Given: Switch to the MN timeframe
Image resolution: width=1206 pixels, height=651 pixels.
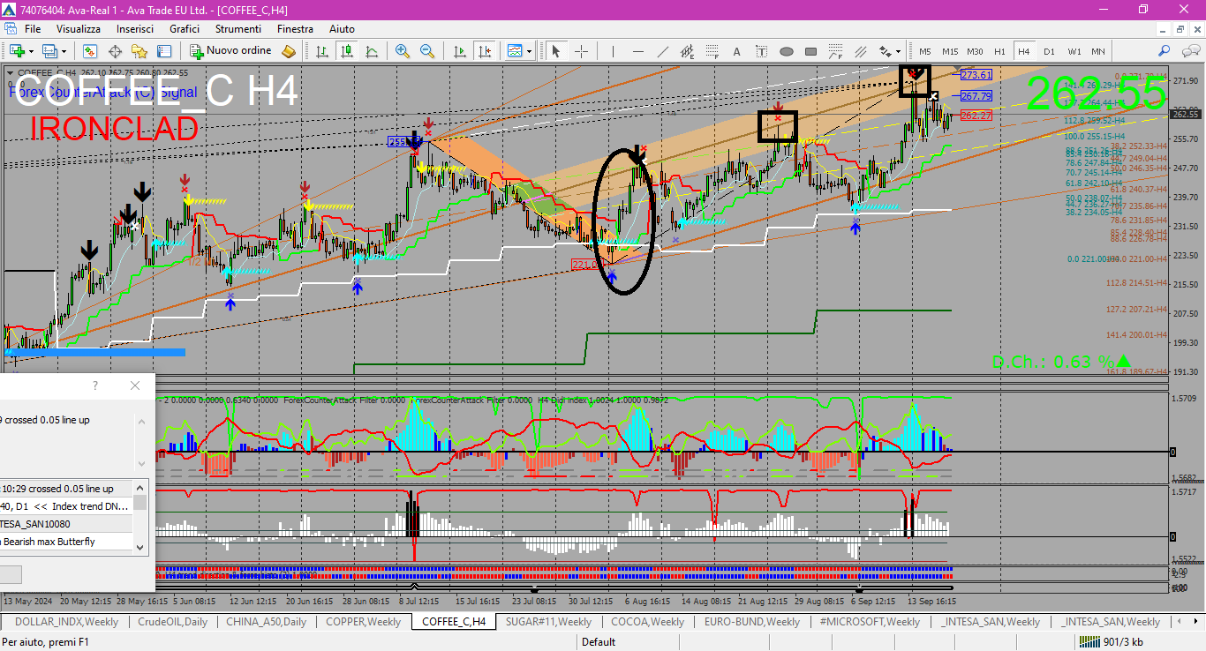Looking at the screenshot, I should pos(1097,51).
